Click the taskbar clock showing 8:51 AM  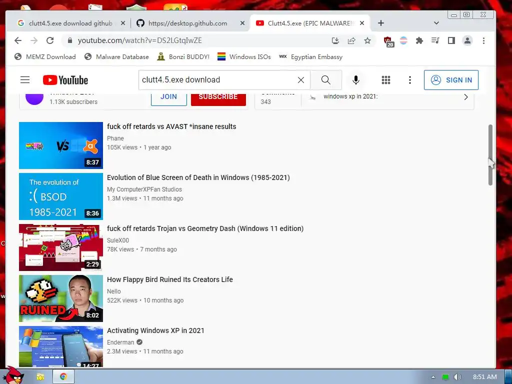point(485,377)
